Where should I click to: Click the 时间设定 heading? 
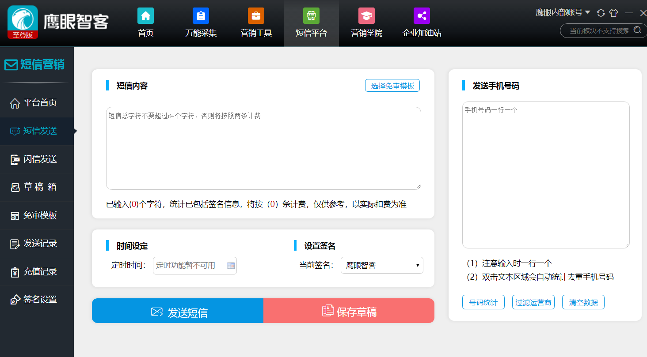[x=132, y=246]
